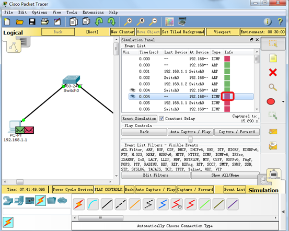Image resolution: width=289 pixels, height=231 pixels.
Task: Click the New Cluster button
Action: click(x=122, y=32)
